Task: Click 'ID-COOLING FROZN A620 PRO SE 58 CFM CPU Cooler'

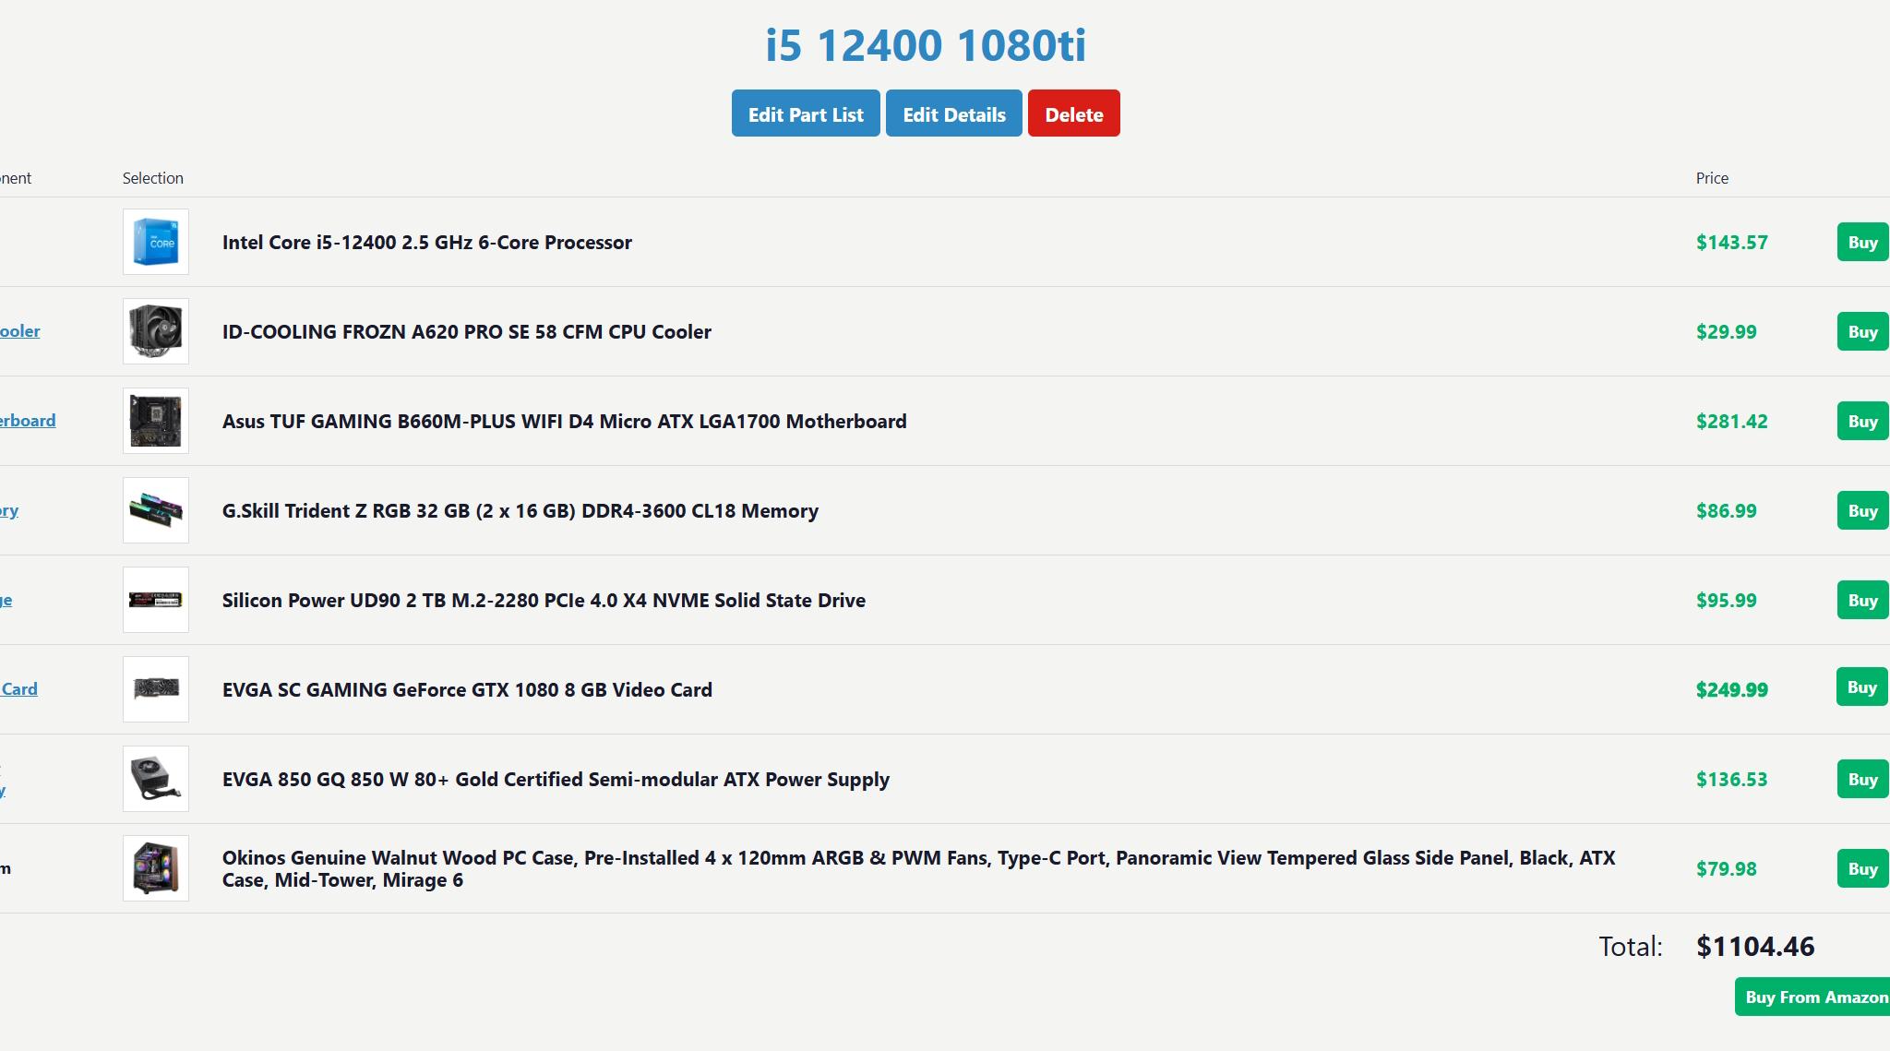Action: click(467, 331)
